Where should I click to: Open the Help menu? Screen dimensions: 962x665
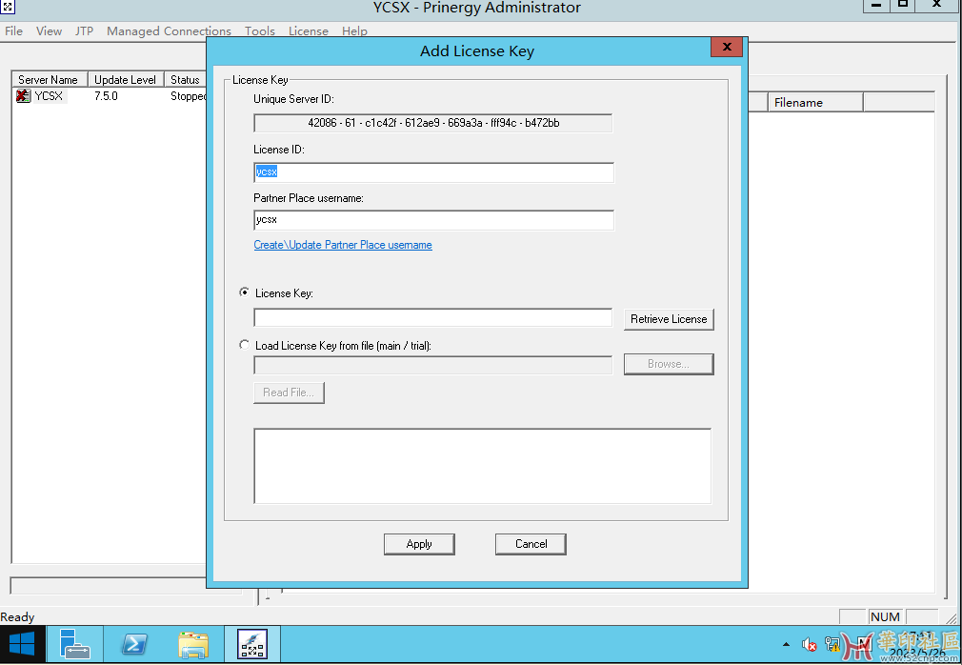pyautogui.click(x=354, y=30)
